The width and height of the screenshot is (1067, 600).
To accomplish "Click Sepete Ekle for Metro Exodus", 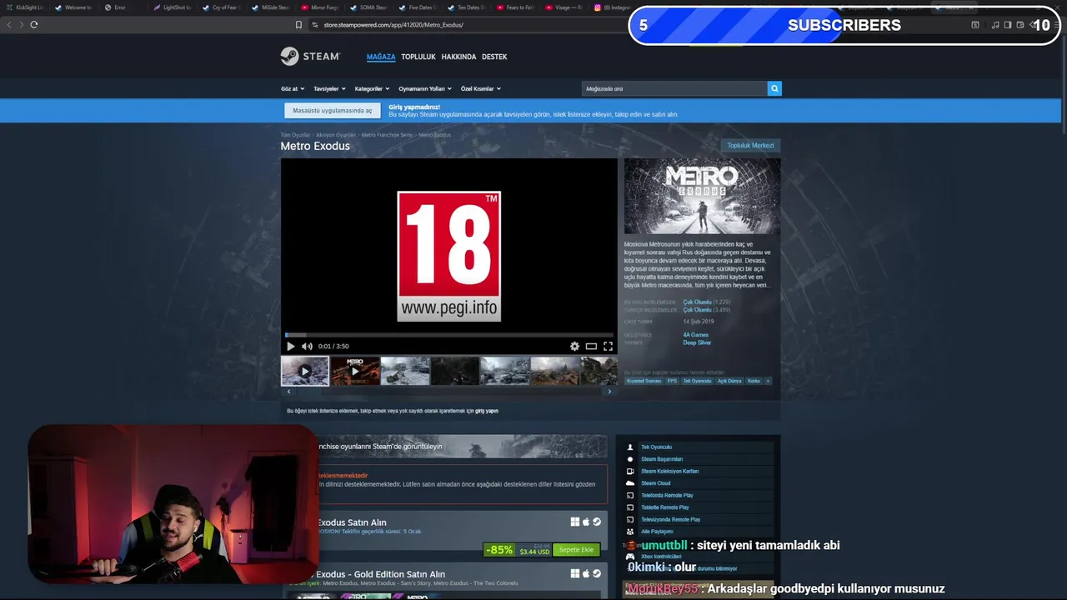I will [576, 550].
